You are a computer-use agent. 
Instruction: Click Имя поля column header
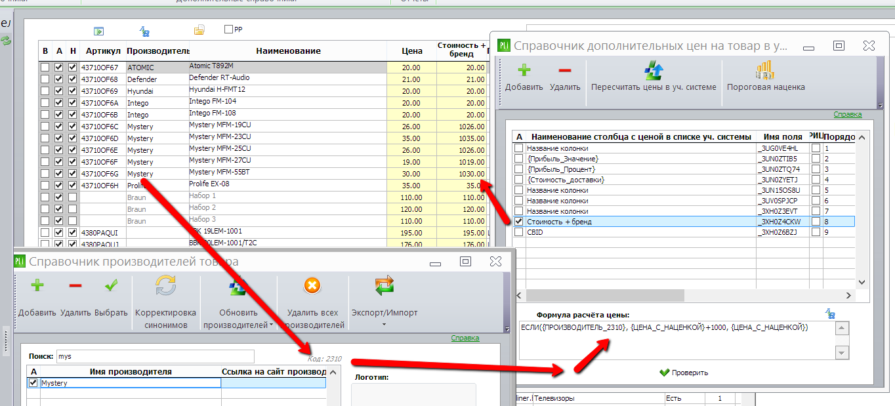(783, 136)
